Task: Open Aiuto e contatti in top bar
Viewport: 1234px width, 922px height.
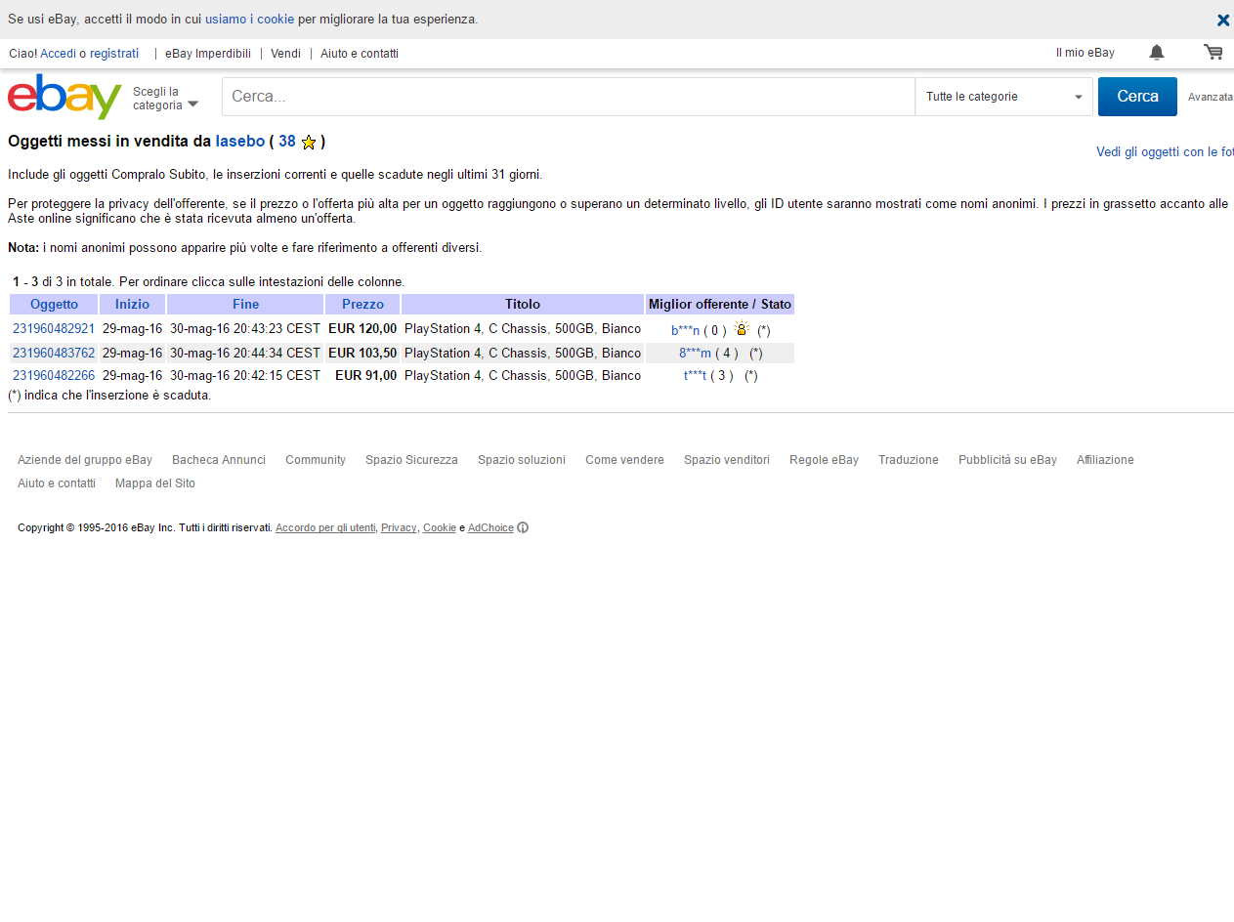Action: [x=360, y=54]
